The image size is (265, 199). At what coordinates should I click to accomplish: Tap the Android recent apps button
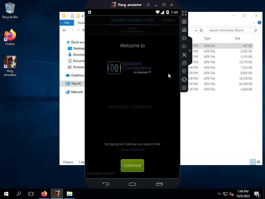(x=159, y=184)
